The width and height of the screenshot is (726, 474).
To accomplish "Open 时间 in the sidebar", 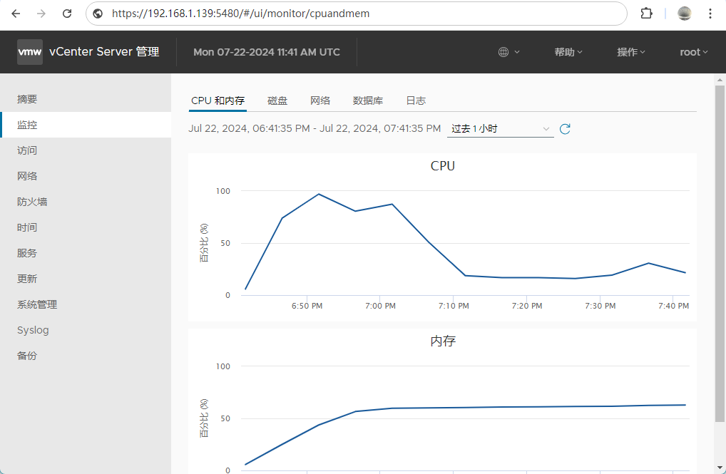I will [86, 227].
